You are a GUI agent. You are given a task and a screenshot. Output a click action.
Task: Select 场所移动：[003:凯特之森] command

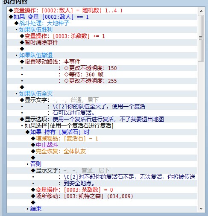[x=102, y=196]
